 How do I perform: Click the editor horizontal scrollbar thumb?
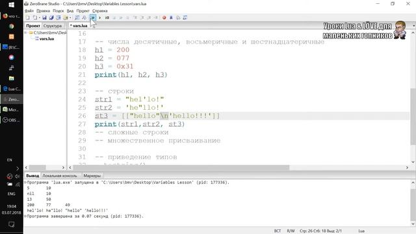(x=181, y=168)
